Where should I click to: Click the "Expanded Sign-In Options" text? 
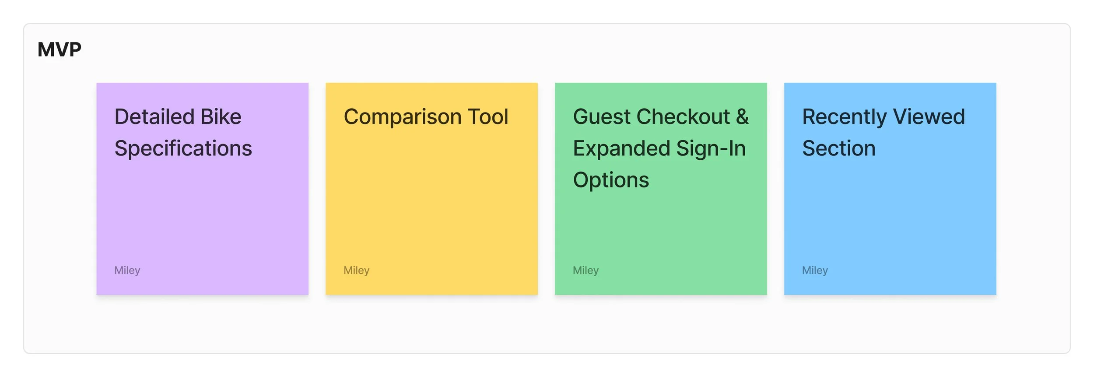[x=659, y=148]
